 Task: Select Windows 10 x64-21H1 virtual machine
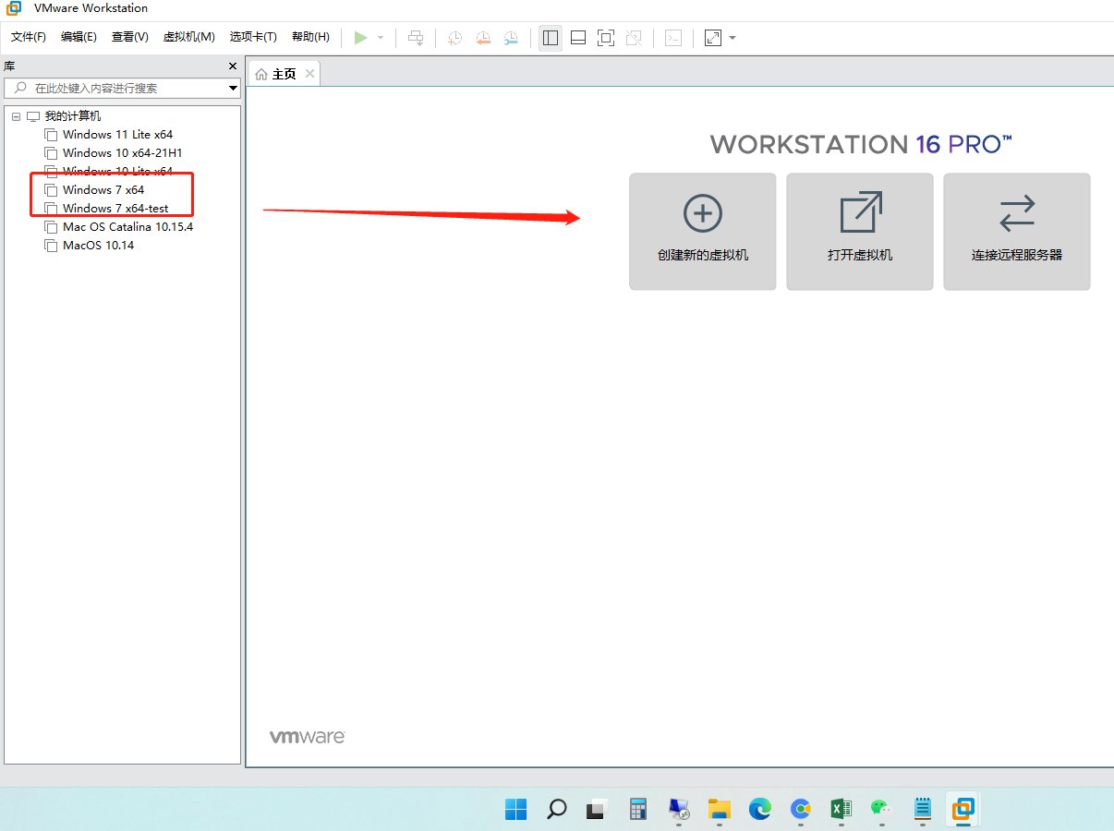[122, 153]
